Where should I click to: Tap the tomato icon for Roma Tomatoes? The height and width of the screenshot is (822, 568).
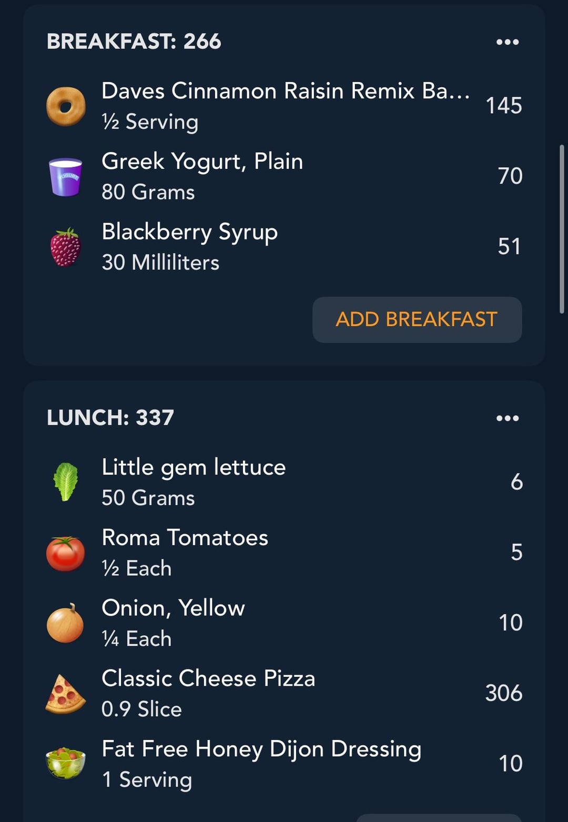(x=66, y=553)
